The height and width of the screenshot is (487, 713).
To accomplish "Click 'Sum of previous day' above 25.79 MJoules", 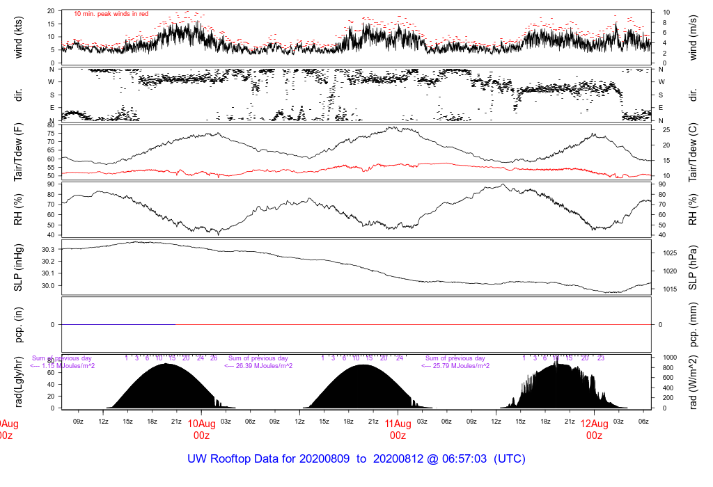I will [455, 358].
